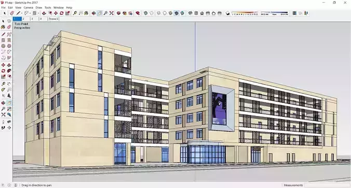Screen dimensions: 351x188
Task: Expand Rectangle shapes dropdown arrow
Action: pos(38,13)
